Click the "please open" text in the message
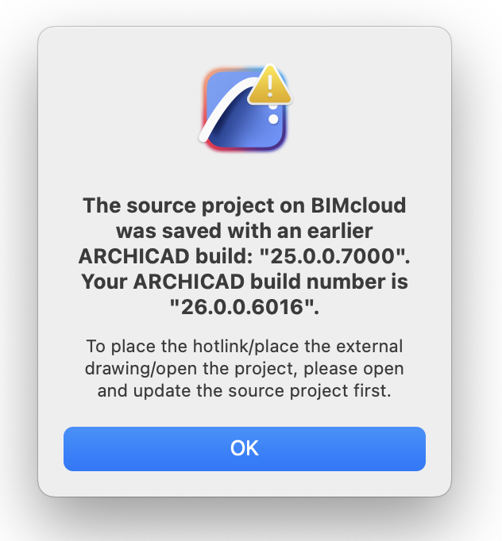 point(363,370)
